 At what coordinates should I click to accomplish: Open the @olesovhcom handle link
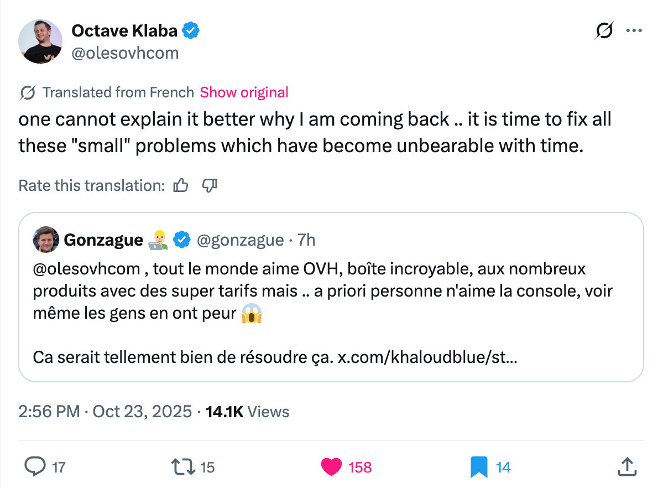[125, 53]
